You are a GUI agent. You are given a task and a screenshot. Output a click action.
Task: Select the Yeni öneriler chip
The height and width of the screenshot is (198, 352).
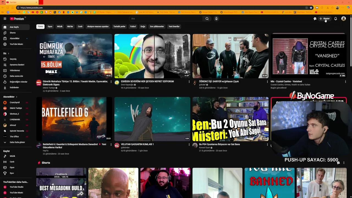(174, 26)
